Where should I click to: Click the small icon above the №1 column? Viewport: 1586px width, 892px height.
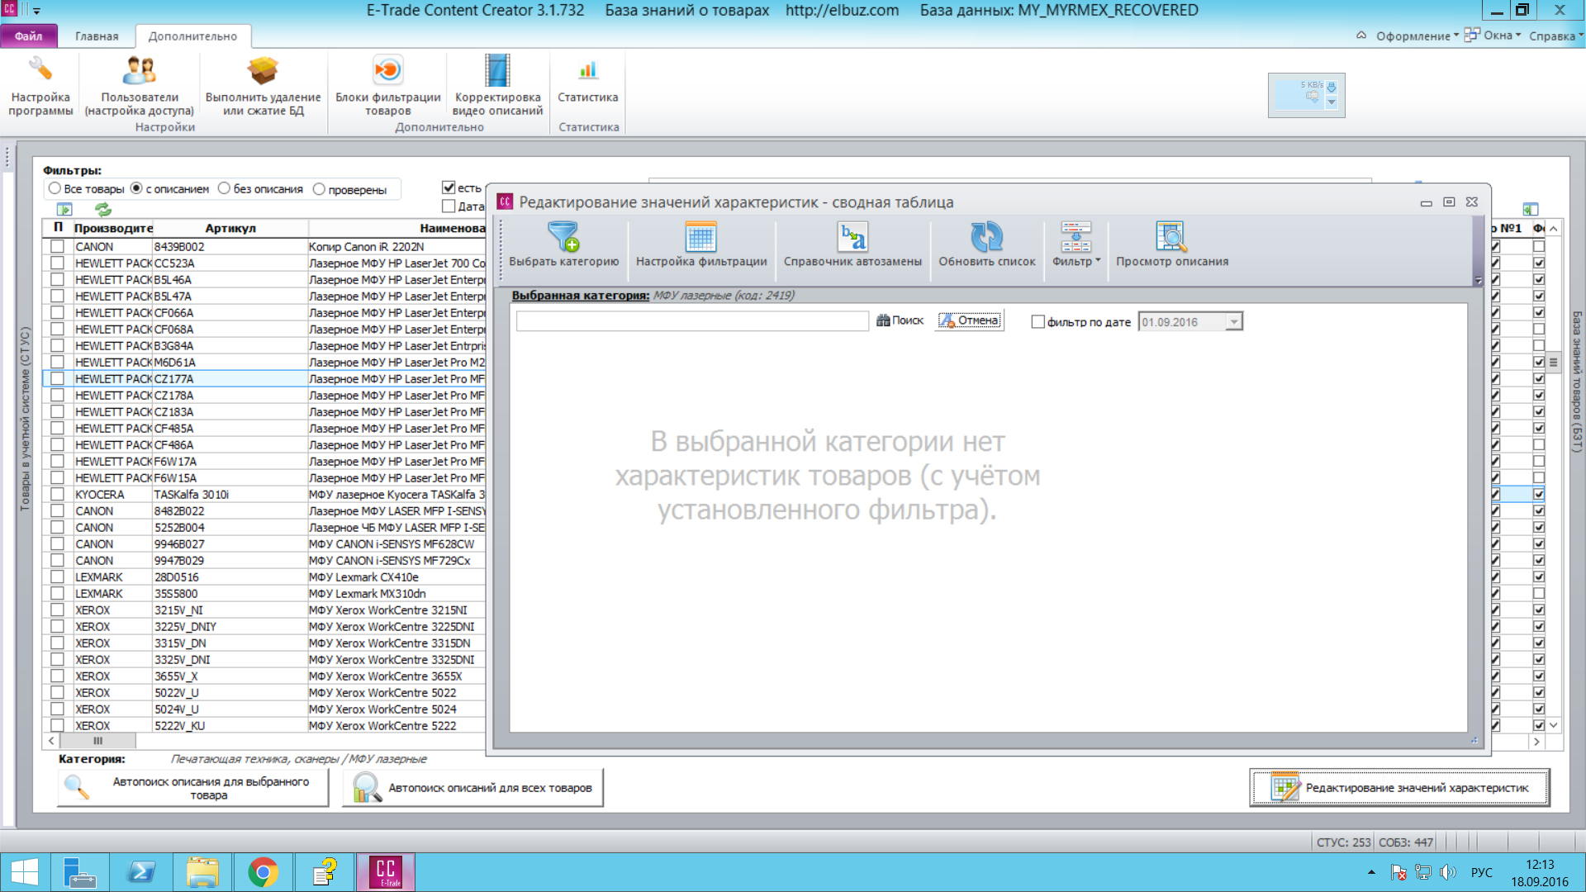point(1530,210)
